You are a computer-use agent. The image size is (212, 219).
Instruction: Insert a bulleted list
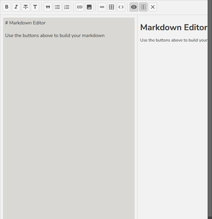point(57,7)
